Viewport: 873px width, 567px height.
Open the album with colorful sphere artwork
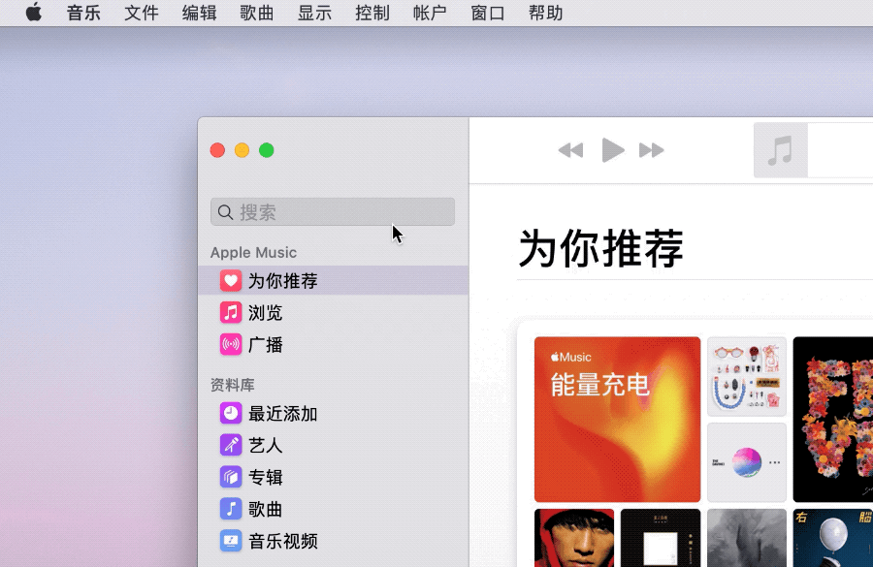tap(747, 462)
